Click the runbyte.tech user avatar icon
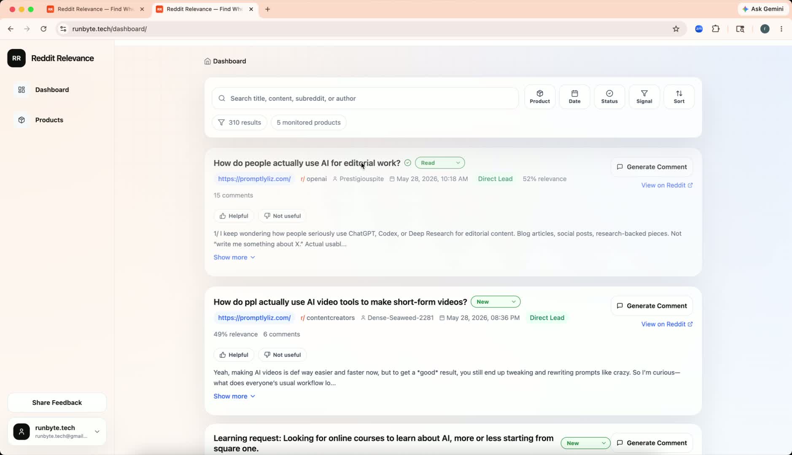Viewport: 792px width, 455px height. point(22,432)
